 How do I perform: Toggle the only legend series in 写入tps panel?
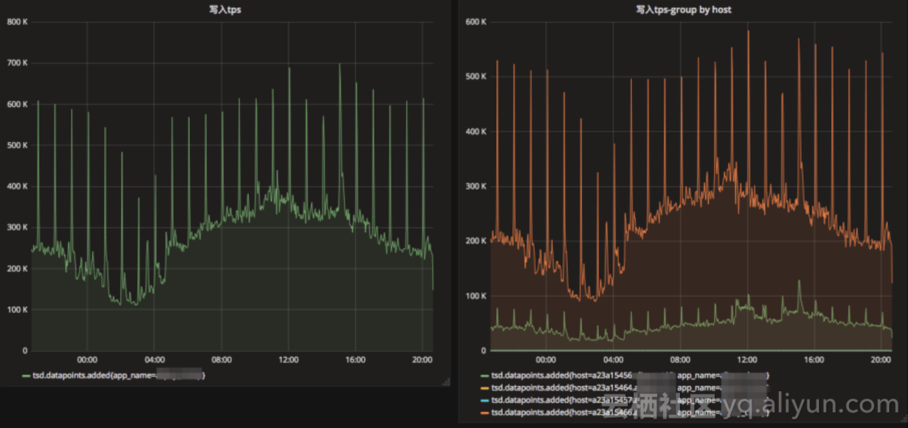coord(118,376)
